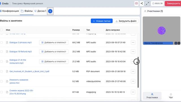Switch to the Конференция tab
This screenshot has width=181, height=102.
(9, 11)
